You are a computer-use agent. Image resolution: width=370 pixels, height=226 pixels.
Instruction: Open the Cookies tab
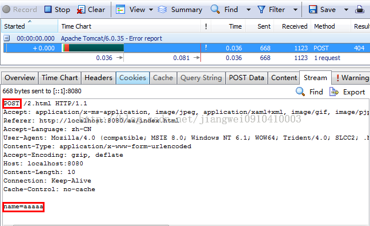(x=132, y=78)
